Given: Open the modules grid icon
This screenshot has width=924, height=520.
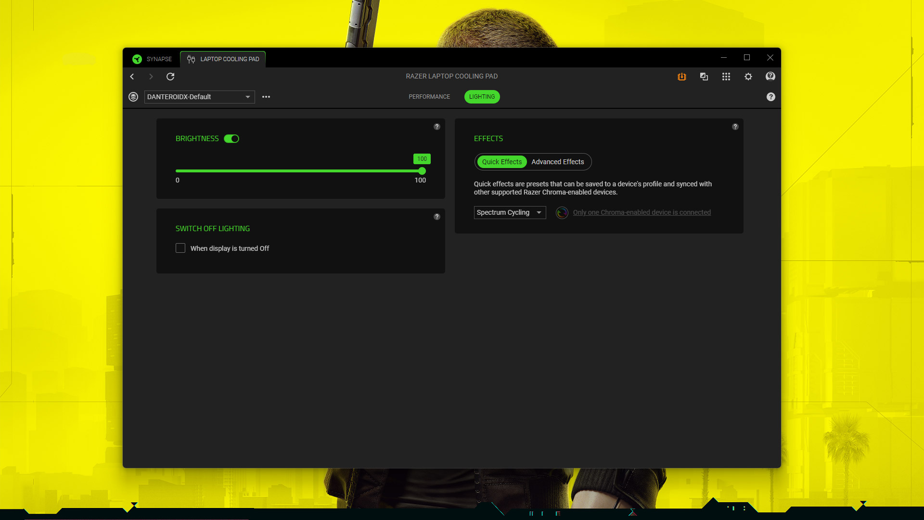Looking at the screenshot, I should [726, 77].
